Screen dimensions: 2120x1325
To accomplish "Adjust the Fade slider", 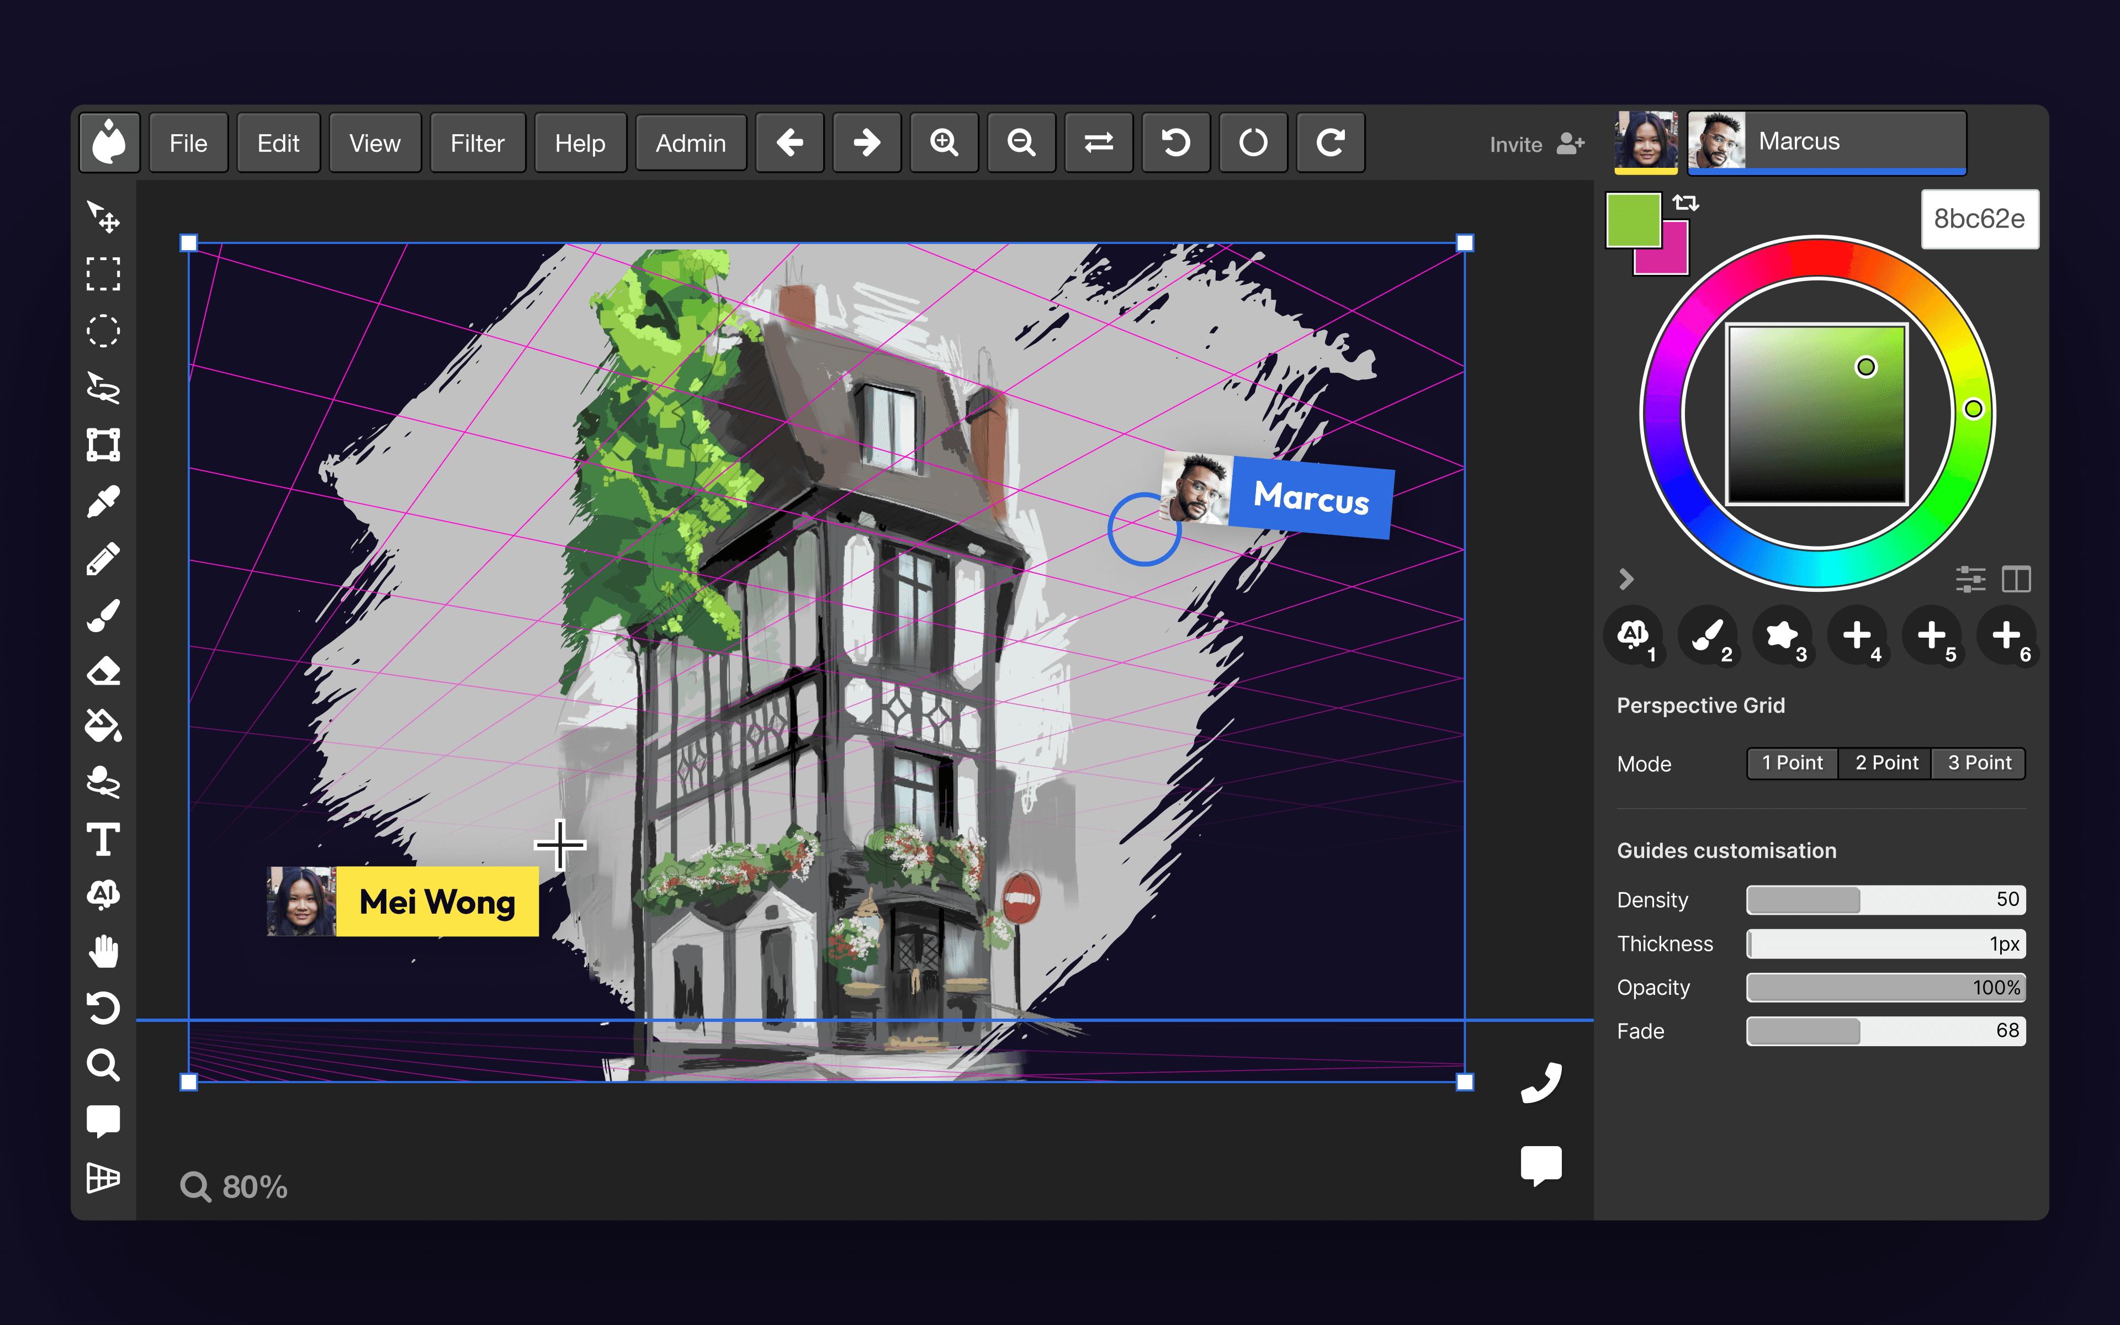I will tap(1885, 1031).
